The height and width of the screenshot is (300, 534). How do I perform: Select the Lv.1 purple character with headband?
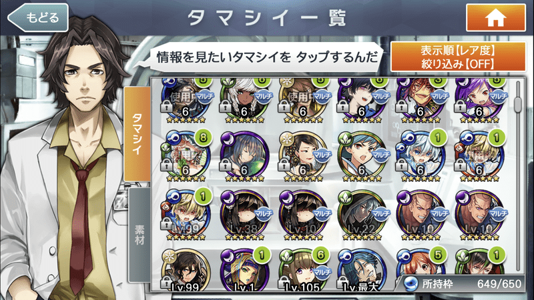coord(244,271)
